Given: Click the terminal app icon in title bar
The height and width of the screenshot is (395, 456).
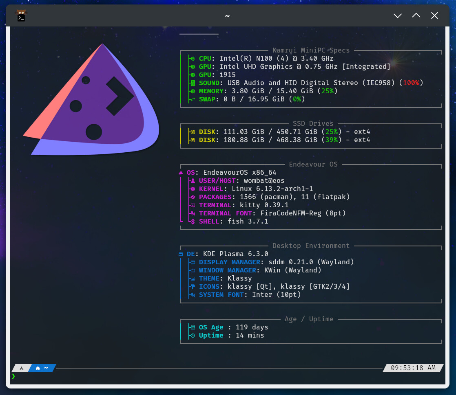Looking at the screenshot, I should (21, 15).
